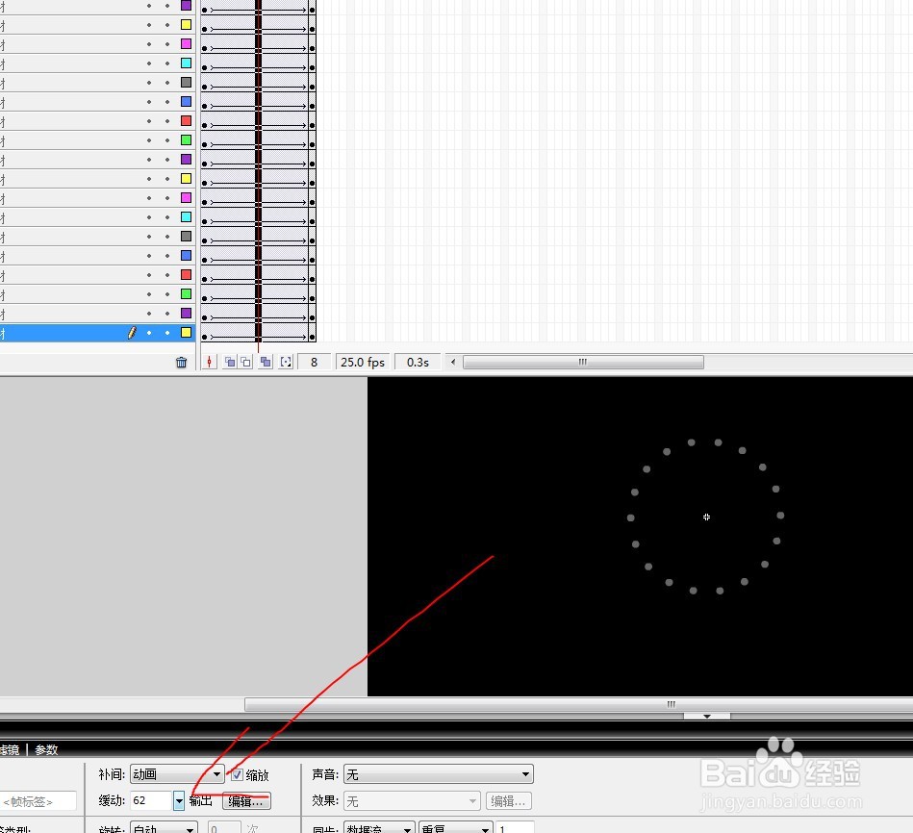Click the red Center Frame timeline icon
Viewport: 913px width, 833px height.
(209, 362)
